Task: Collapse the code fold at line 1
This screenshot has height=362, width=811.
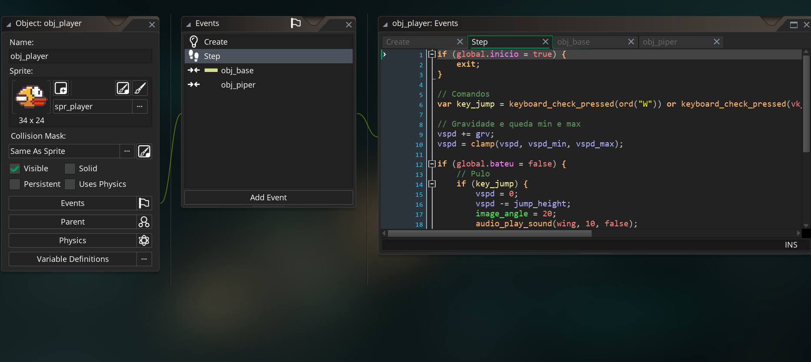Action: (x=432, y=54)
